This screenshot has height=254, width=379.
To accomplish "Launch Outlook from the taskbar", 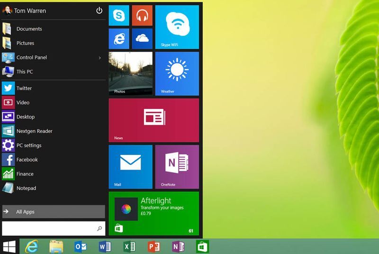I will tap(81, 246).
